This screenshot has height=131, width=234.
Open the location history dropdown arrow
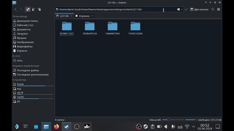point(182,9)
